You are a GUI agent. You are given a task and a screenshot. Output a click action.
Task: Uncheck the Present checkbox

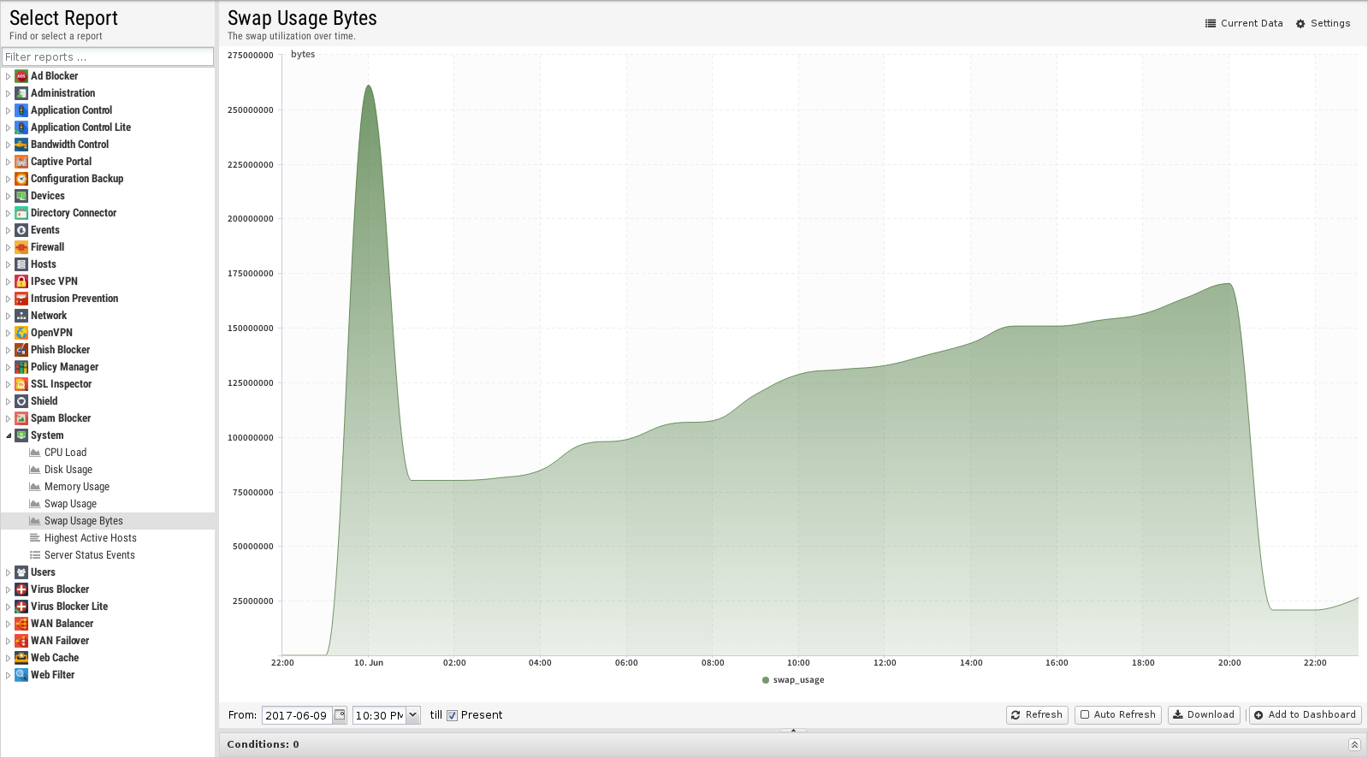pos(453,715)
